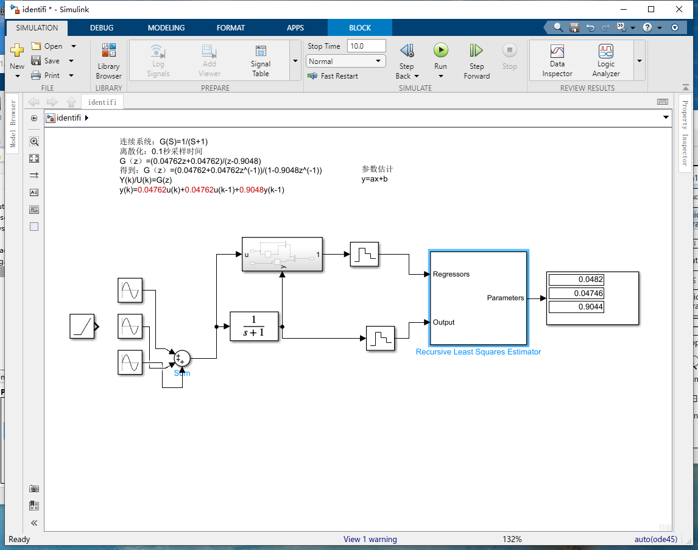
Task: Switch to the BLOCK tab
Action: (x=360, y=27)
